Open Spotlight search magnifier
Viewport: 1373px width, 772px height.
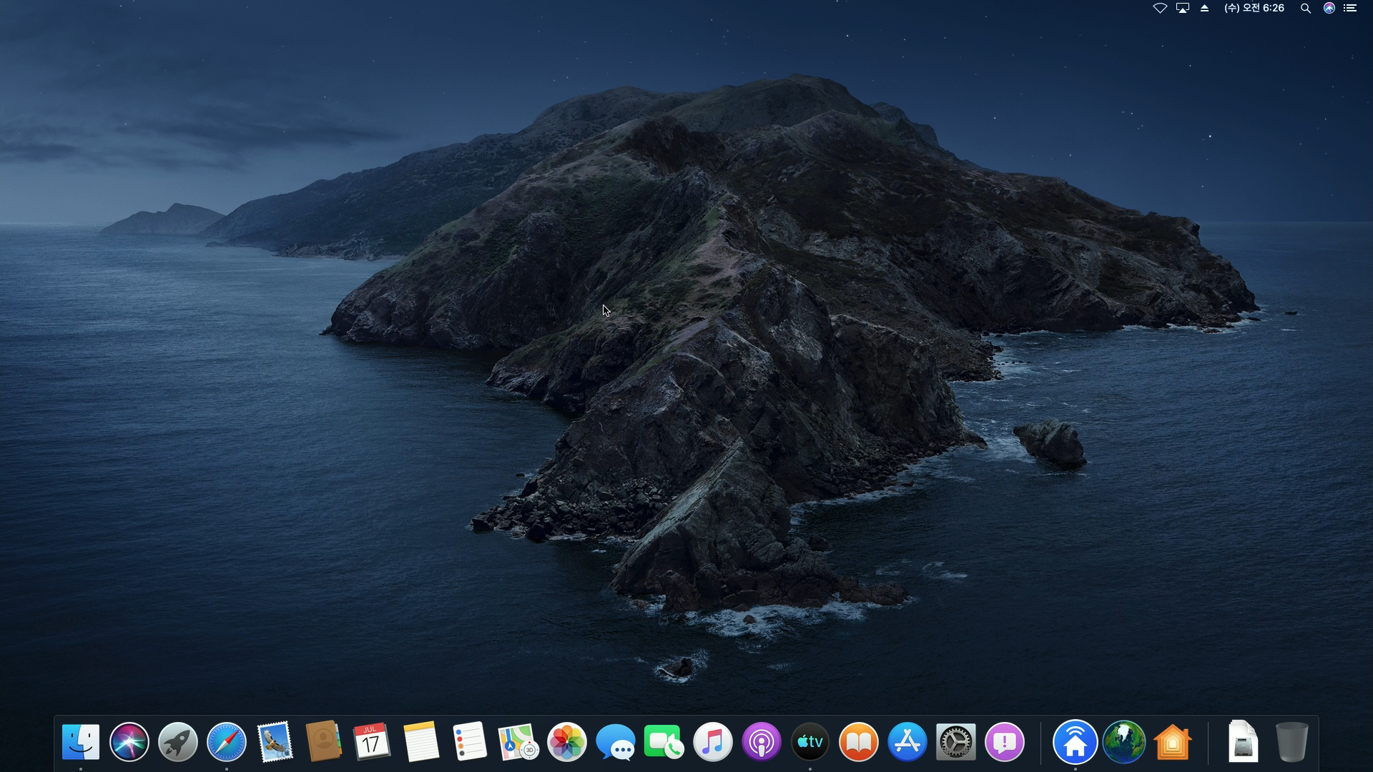1306,9
